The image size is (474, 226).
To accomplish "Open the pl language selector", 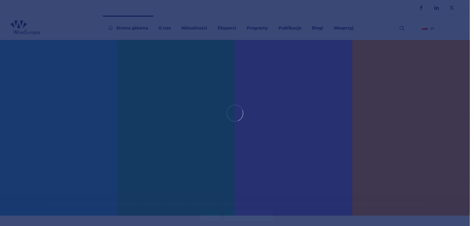I will 428,28.
